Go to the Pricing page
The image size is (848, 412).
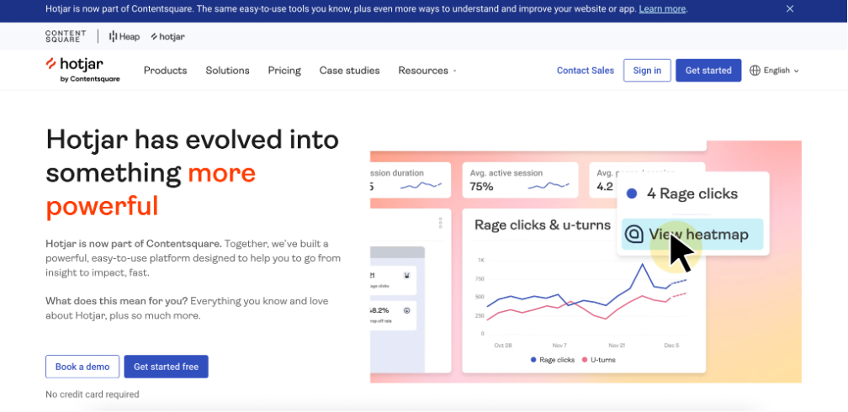[284, 71]
